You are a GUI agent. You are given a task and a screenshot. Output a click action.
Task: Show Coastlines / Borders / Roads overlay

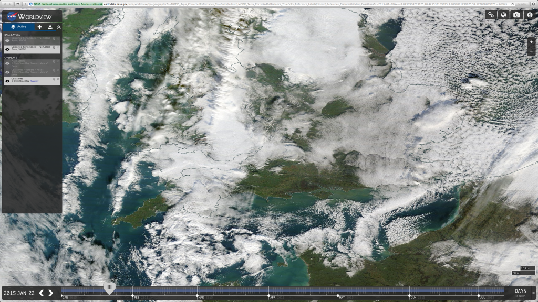pos(7,72)
